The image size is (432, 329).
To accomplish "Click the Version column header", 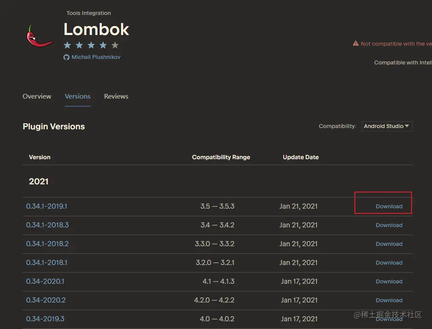I will (40, 157).
